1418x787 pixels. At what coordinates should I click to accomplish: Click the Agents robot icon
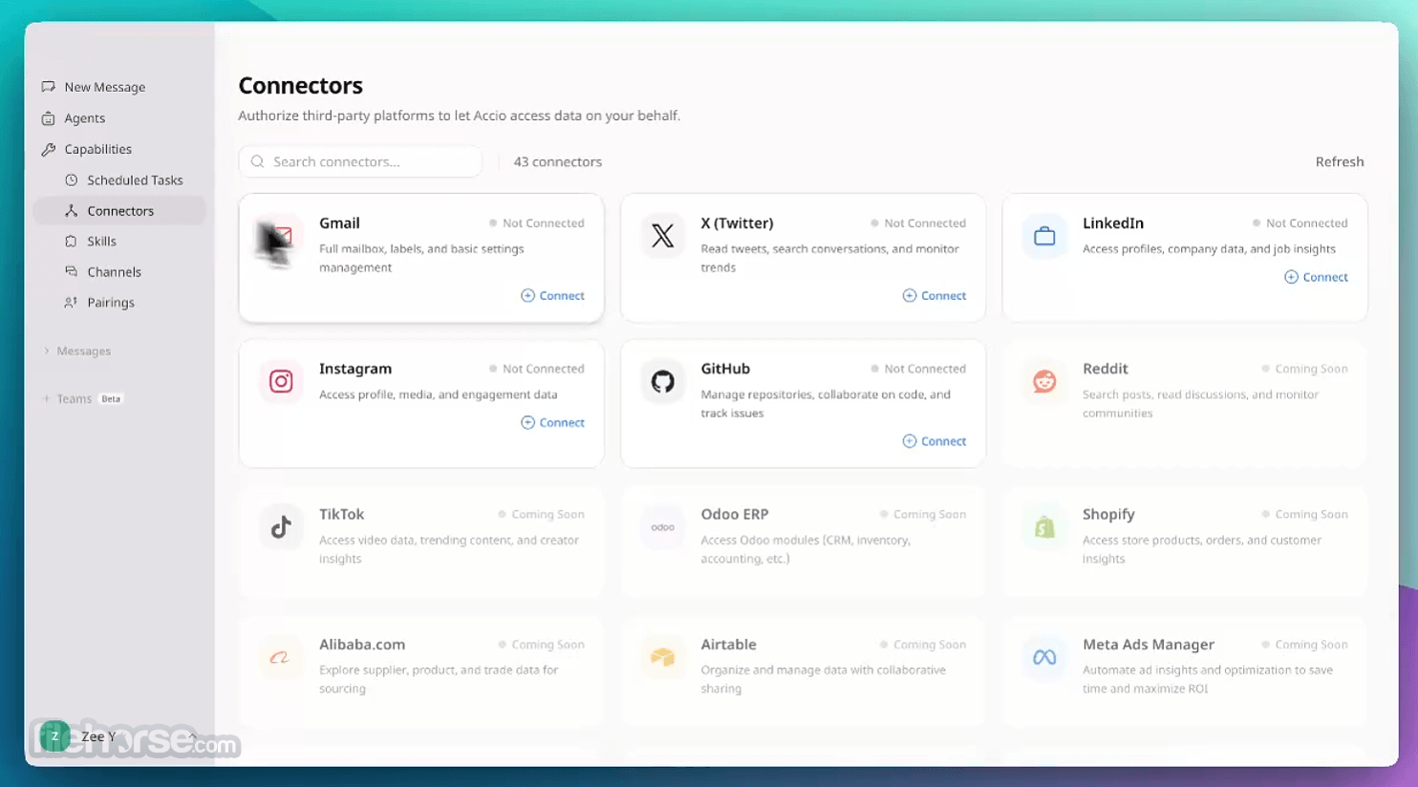[x=49, y=118]
